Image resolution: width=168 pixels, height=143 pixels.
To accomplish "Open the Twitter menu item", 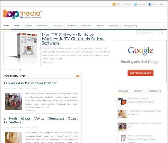I will [100, 26].
